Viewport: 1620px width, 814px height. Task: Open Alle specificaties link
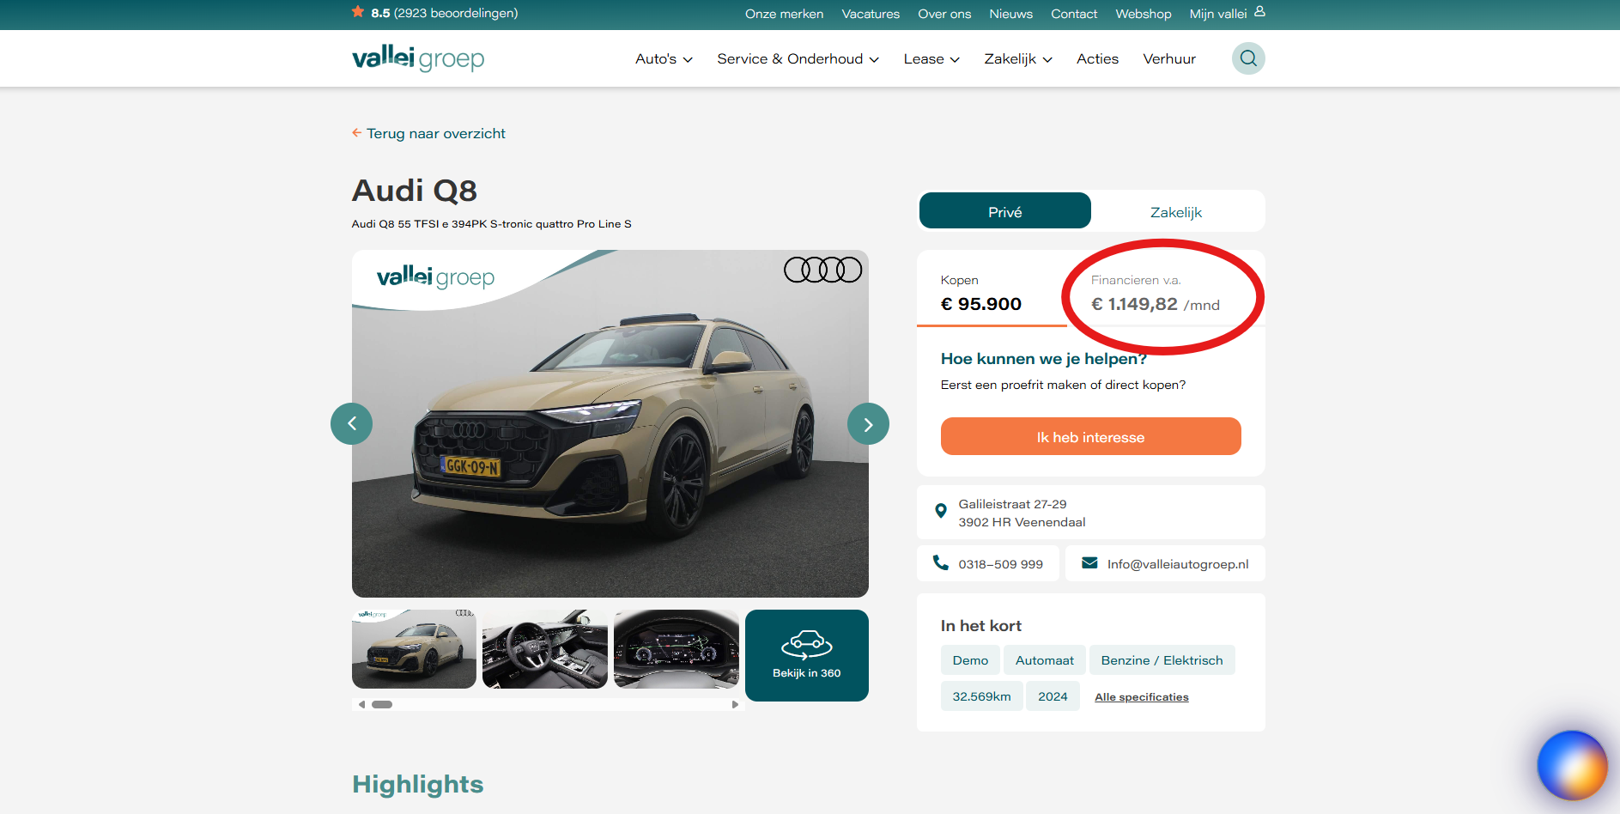1141,696
